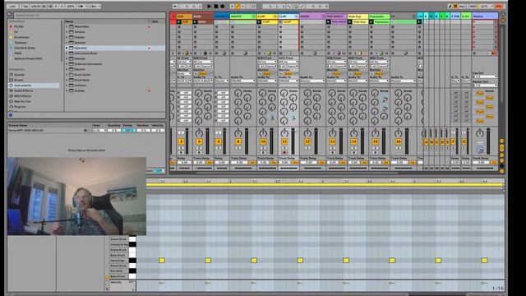Toggle return track G activator
The image size is (526, 296).
[464, 142]
